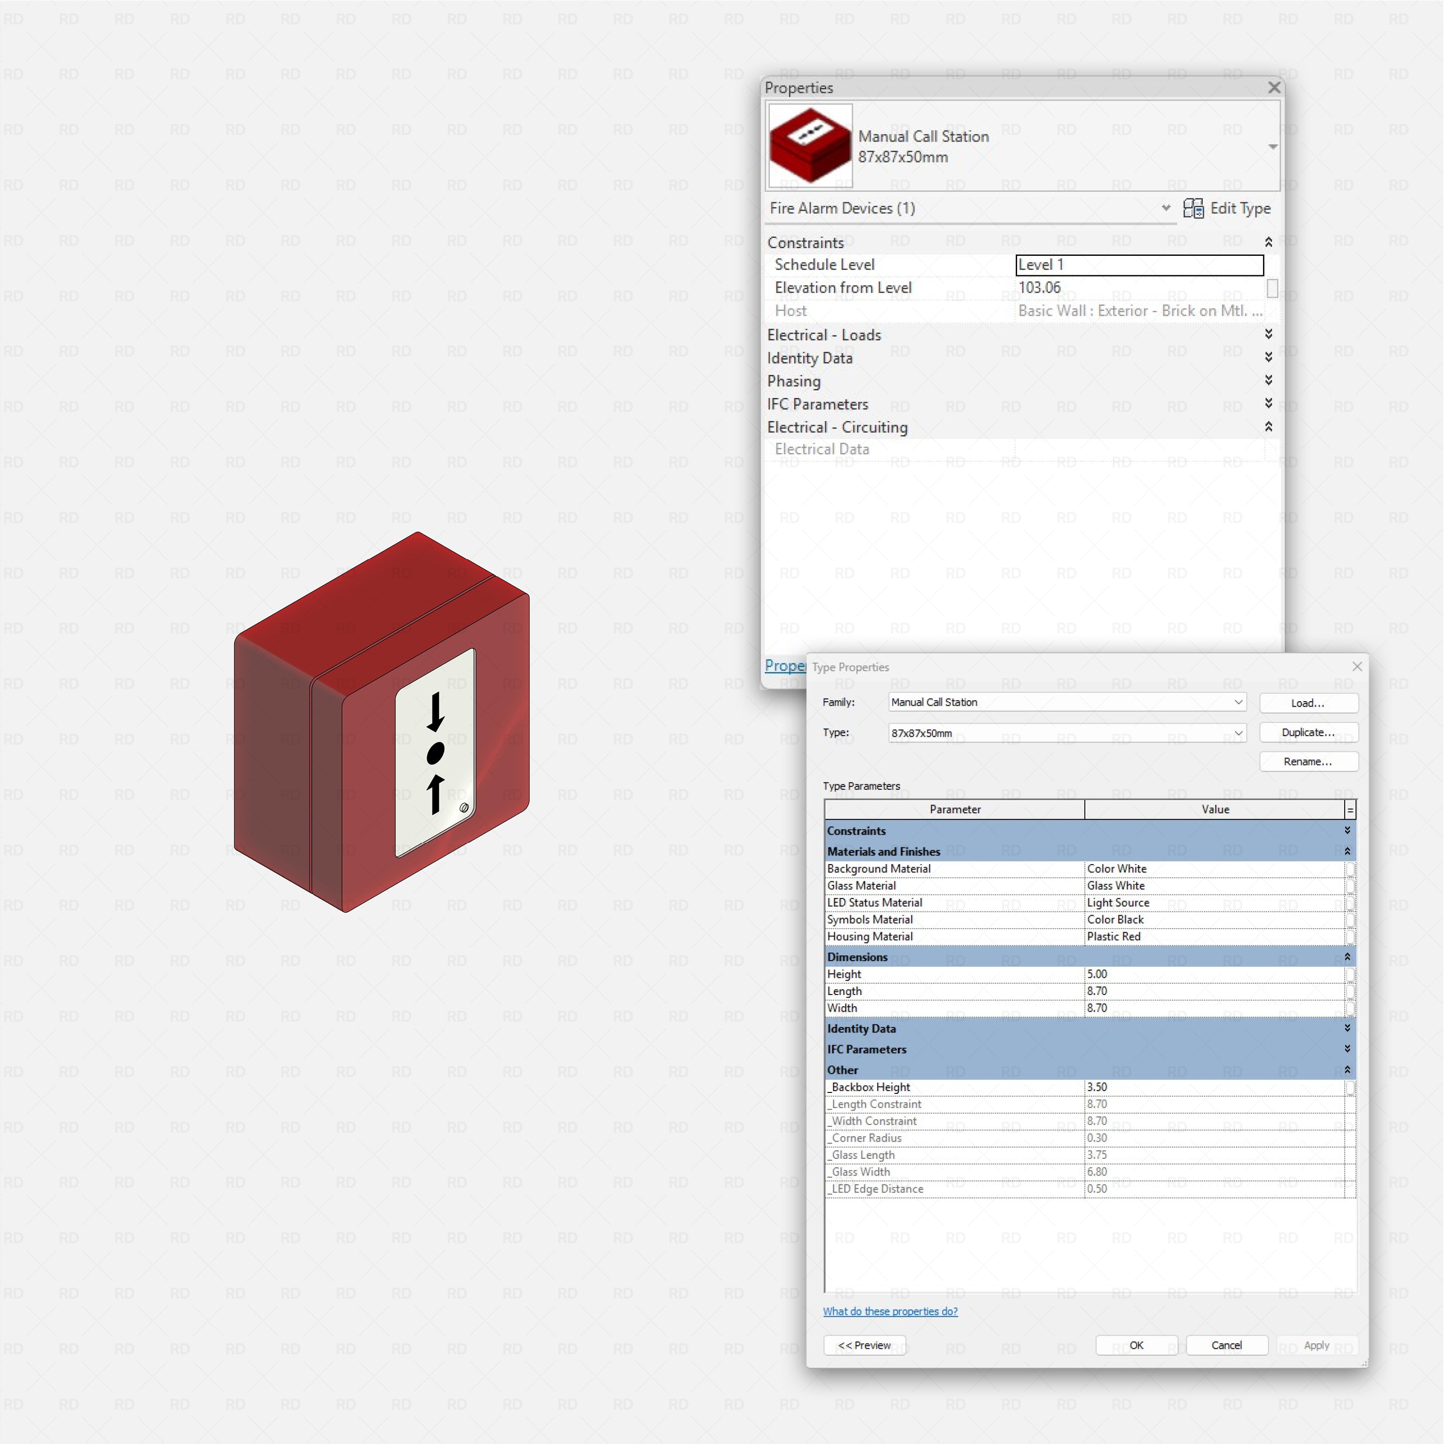
Task: Click the Manual Call Station type thumbnail
Action: (810, 145)
